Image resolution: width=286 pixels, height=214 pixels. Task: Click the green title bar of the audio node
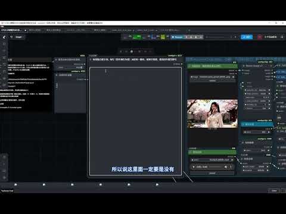(x=212, y=152)
